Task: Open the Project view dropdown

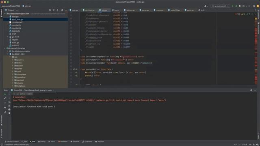Action: click(x=11, y=10)
